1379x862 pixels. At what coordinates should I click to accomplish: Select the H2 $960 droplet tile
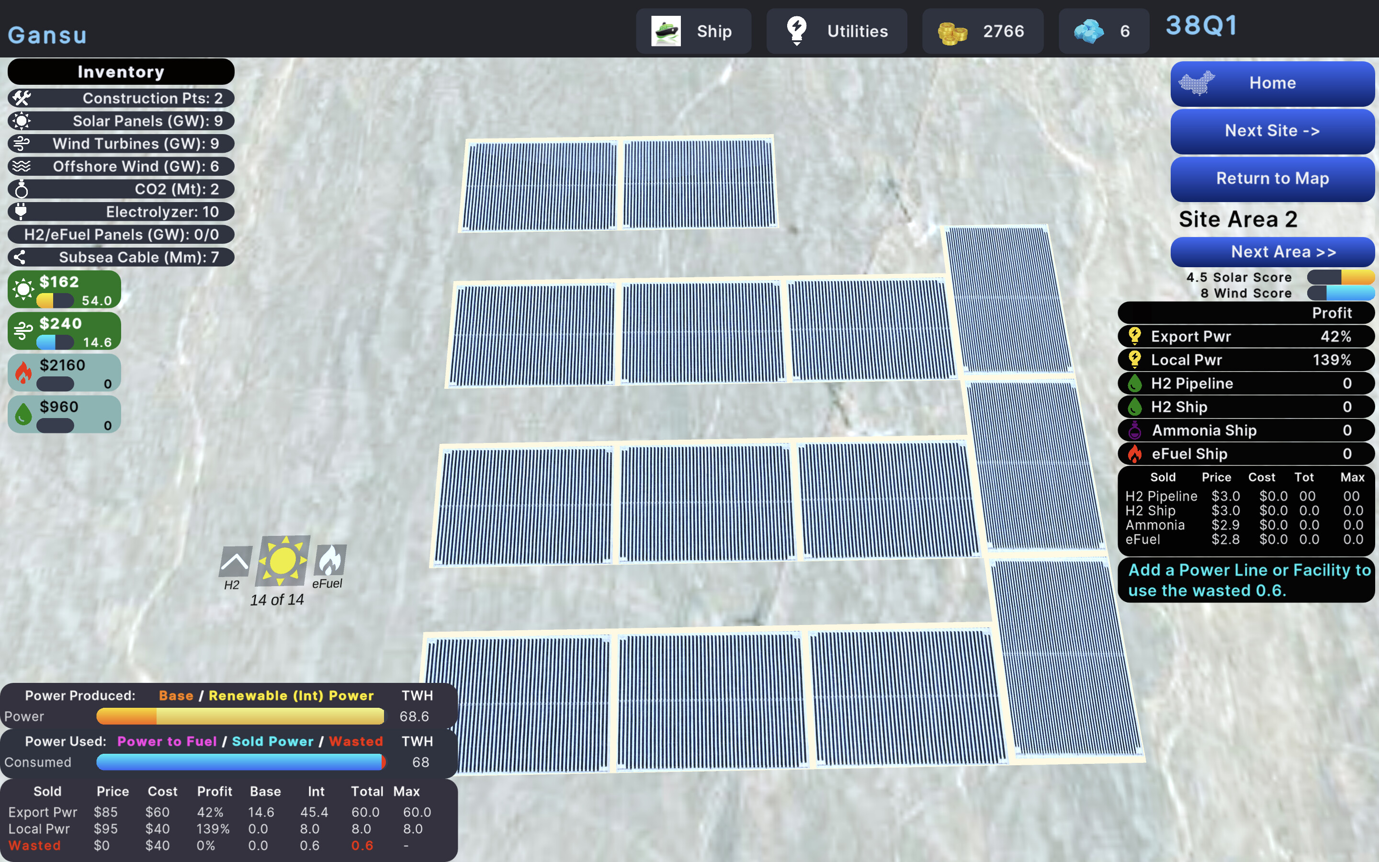(64, 414)
